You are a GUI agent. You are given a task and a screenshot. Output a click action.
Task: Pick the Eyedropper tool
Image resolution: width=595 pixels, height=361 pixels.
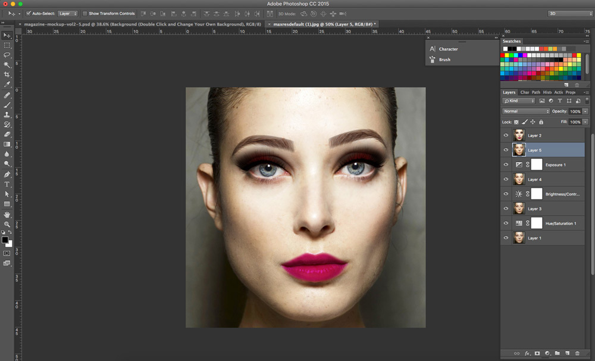coord(7,85)
